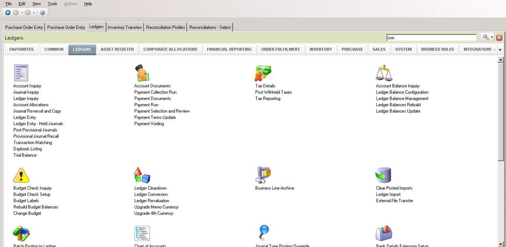The width and height of the screenshot is (506, 247).
Task: Select the PURCHASE category tab
Action: [x=352, y=50]
